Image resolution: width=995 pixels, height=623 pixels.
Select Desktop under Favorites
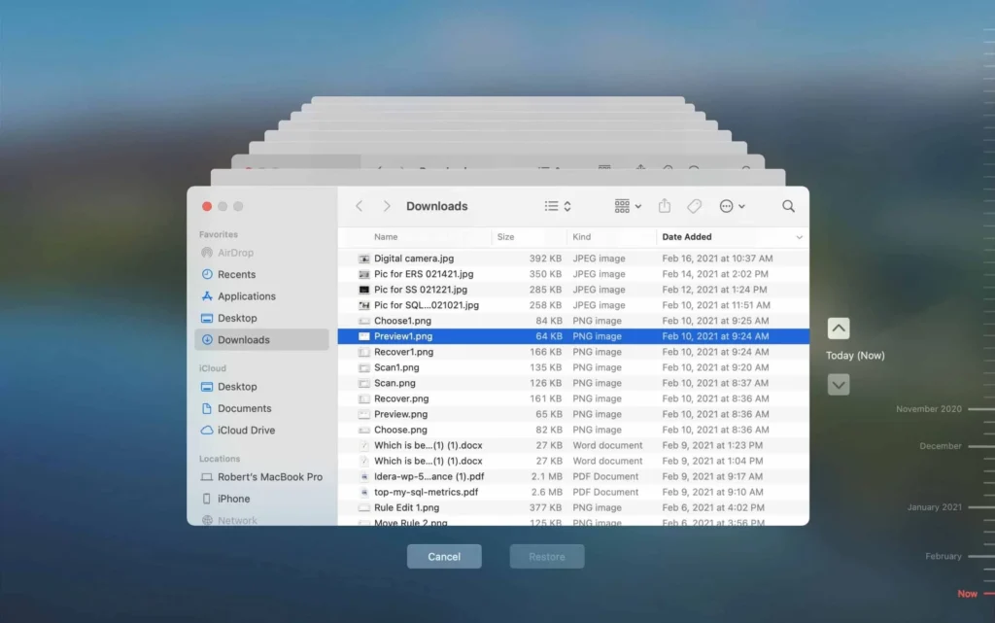261,318
